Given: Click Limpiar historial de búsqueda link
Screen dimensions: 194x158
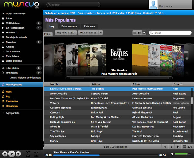Looking at the screenshot, I should (x=25, y=78).
